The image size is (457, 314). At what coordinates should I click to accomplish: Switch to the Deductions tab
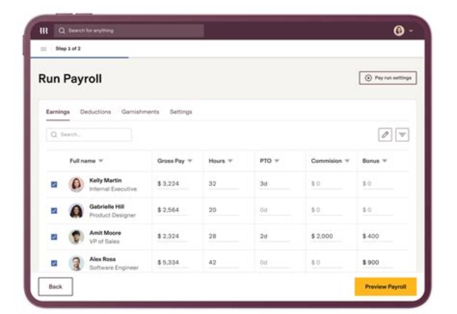95,112
